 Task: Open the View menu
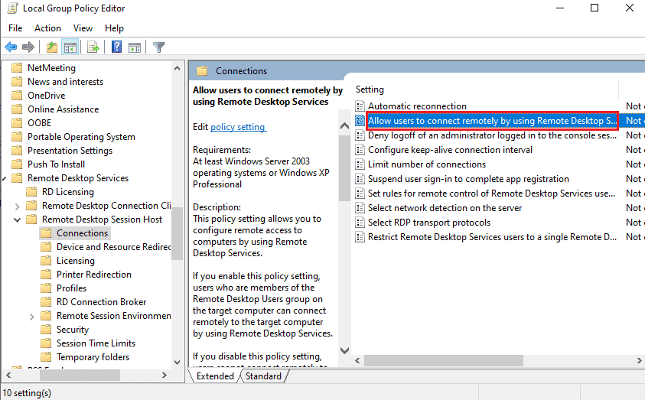click(83, 28)
